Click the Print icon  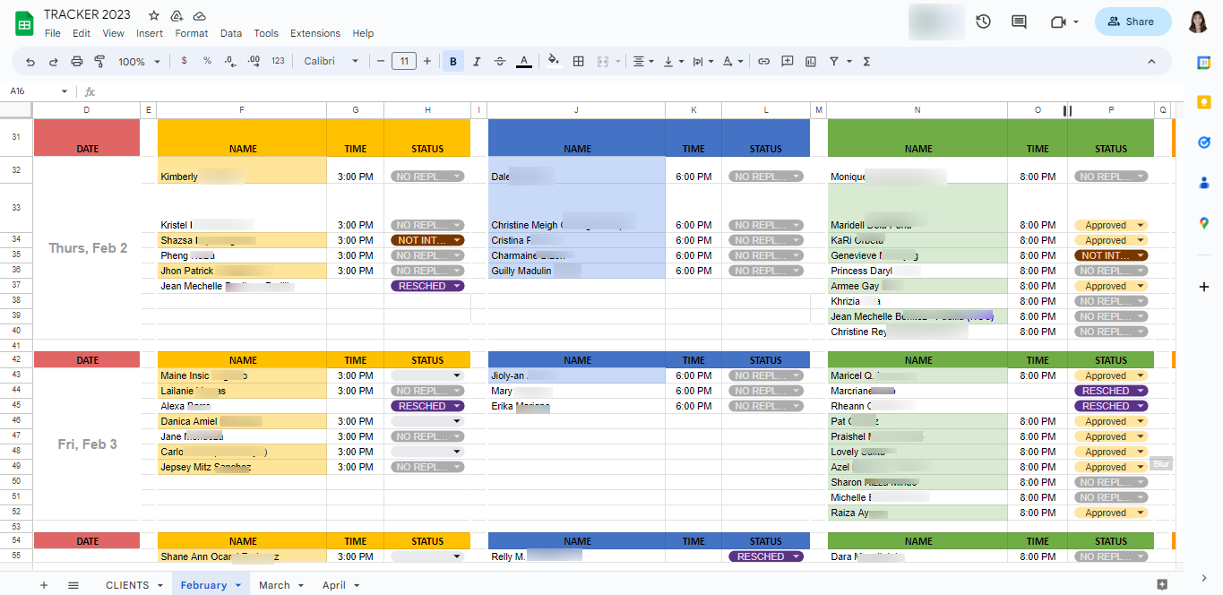pyautogui.click(x=76, y=62)
